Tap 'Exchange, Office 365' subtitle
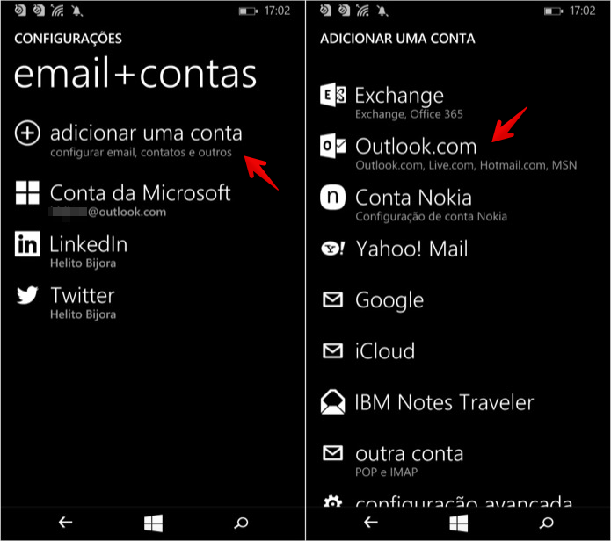The width and height of the screenshot is (611, 541). (x=409, y=114)
